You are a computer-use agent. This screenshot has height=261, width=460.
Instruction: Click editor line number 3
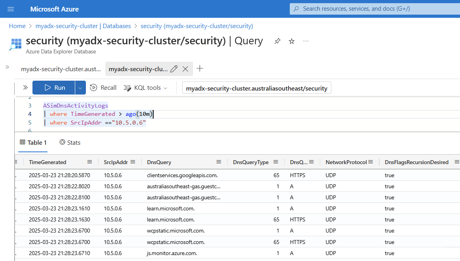[x=30, y=106]
